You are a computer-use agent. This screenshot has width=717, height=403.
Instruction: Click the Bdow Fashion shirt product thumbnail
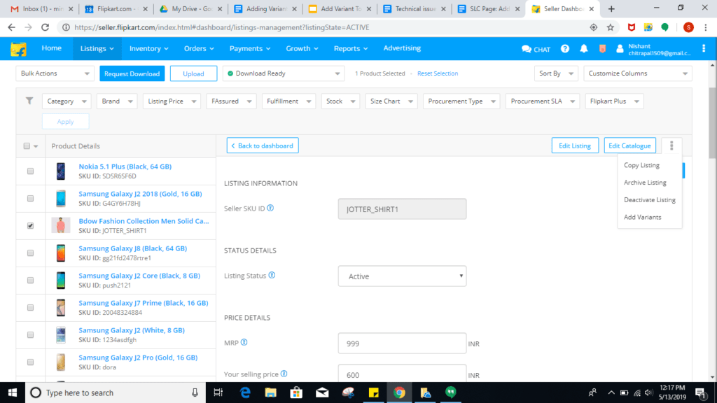(61, 226)
